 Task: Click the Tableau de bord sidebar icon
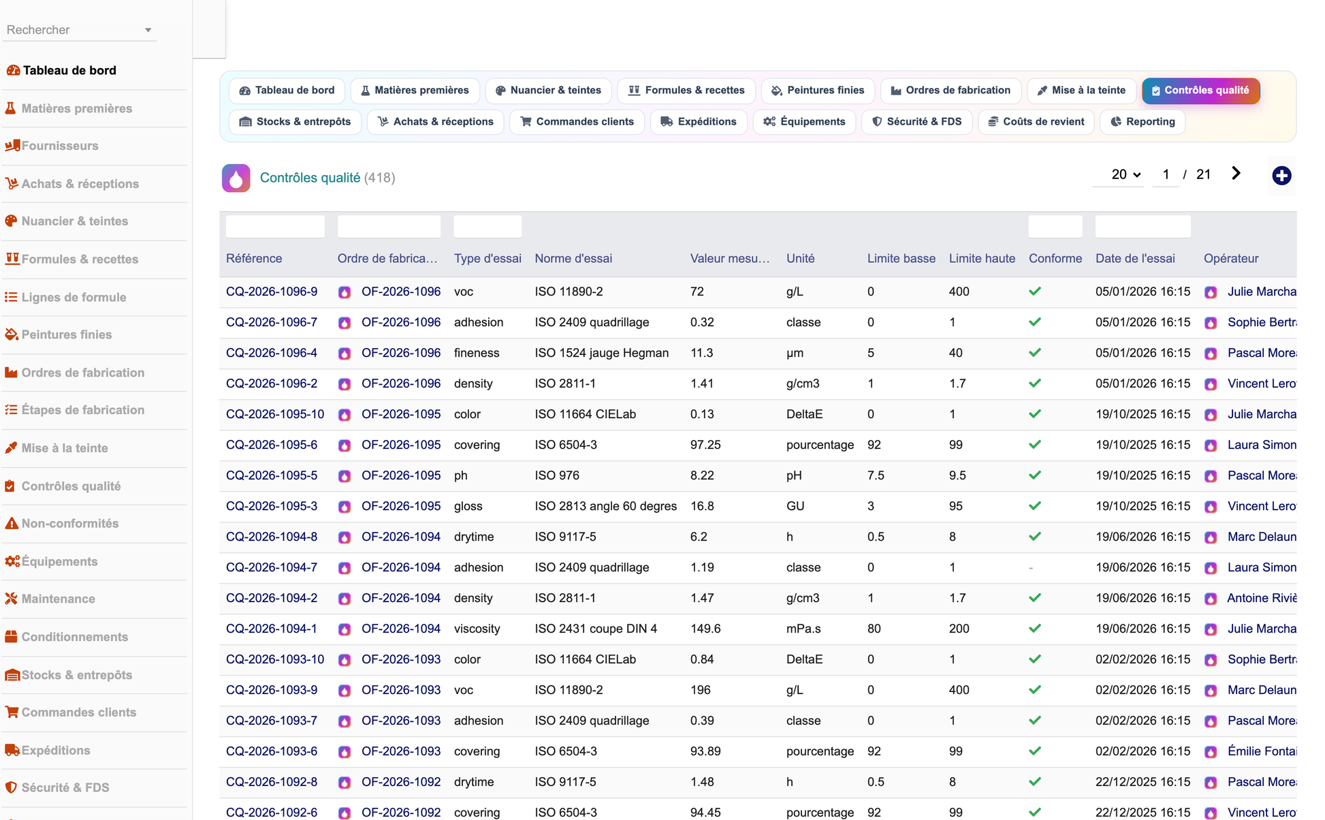pos(13,70)
